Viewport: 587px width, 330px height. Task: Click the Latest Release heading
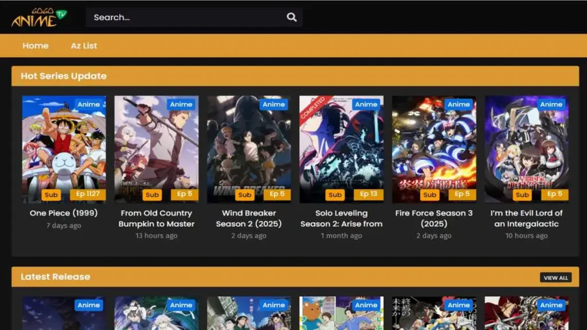point(56,277)
